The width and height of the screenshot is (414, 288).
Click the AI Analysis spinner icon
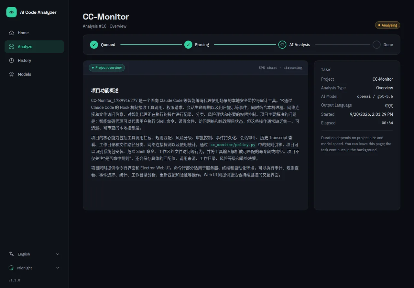[x=282, y=45]
